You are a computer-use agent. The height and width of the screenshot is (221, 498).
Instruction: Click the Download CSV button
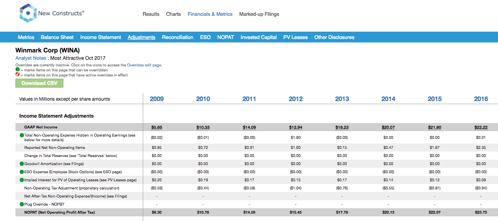pyautogui.click(x=39, y=83)
